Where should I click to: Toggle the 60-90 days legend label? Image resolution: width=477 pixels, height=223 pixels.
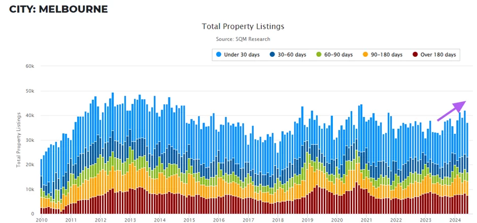339,55
